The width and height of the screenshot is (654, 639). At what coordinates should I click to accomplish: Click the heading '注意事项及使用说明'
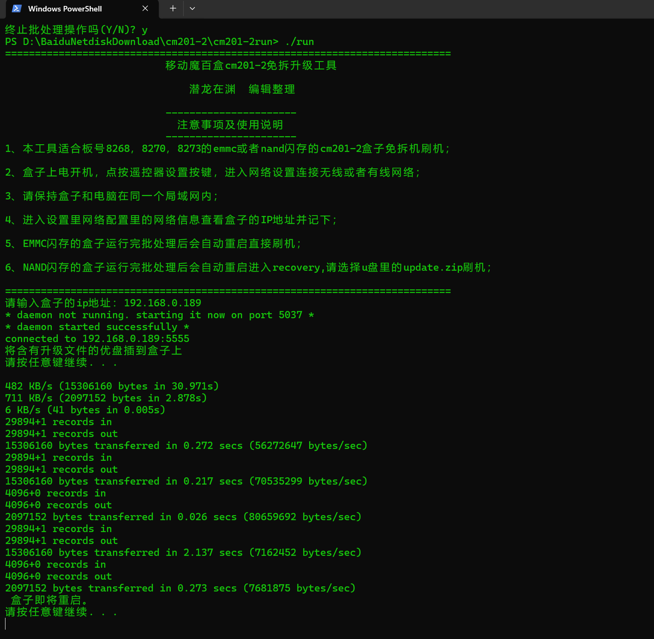[x=230, y=125]
